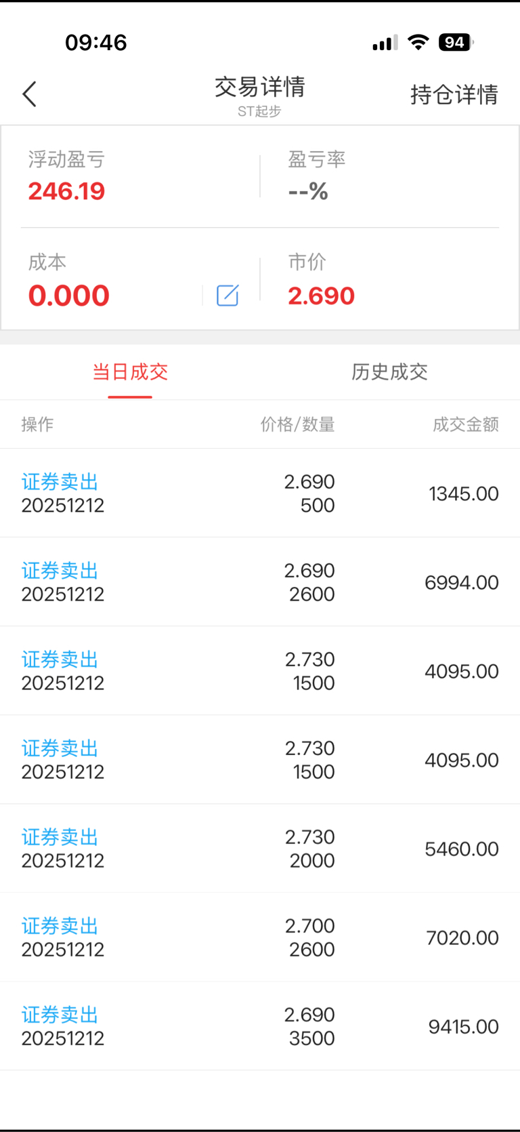Image resolution: width=520 pixels, height=1132 pixels.
Task: Switch to 历史成交 tab
Action: (x=389, y=372)
